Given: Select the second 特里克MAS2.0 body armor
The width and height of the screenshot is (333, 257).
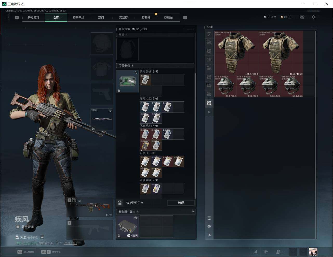Looking at the screenshot, I should pyautogui.click(x=281, y=53).
